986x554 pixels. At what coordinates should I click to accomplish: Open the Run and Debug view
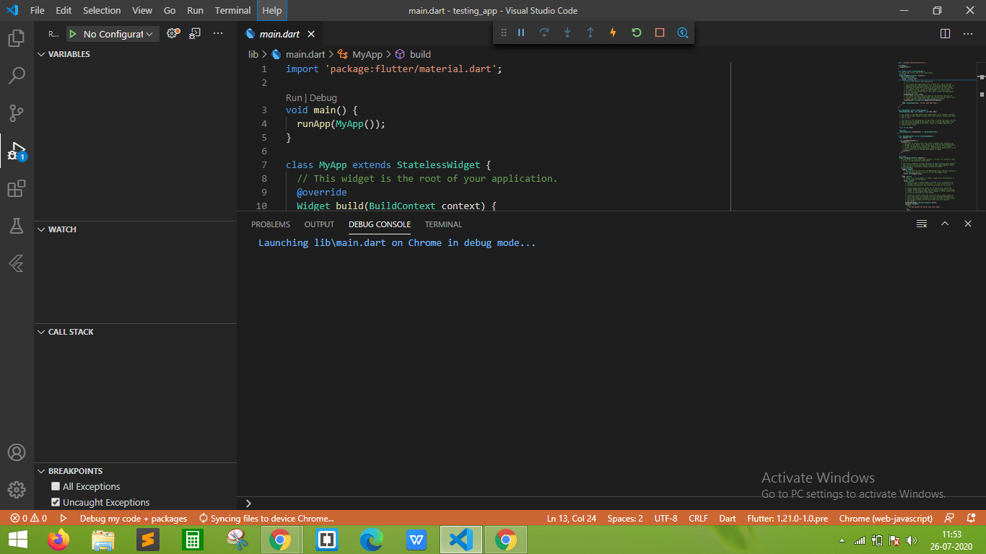coord(17,151)
